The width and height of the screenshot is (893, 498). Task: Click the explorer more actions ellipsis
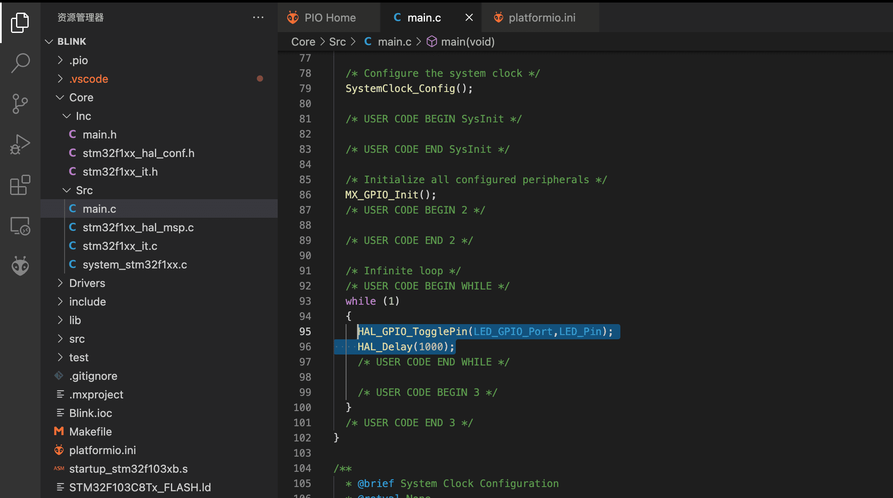click(258, 17)
